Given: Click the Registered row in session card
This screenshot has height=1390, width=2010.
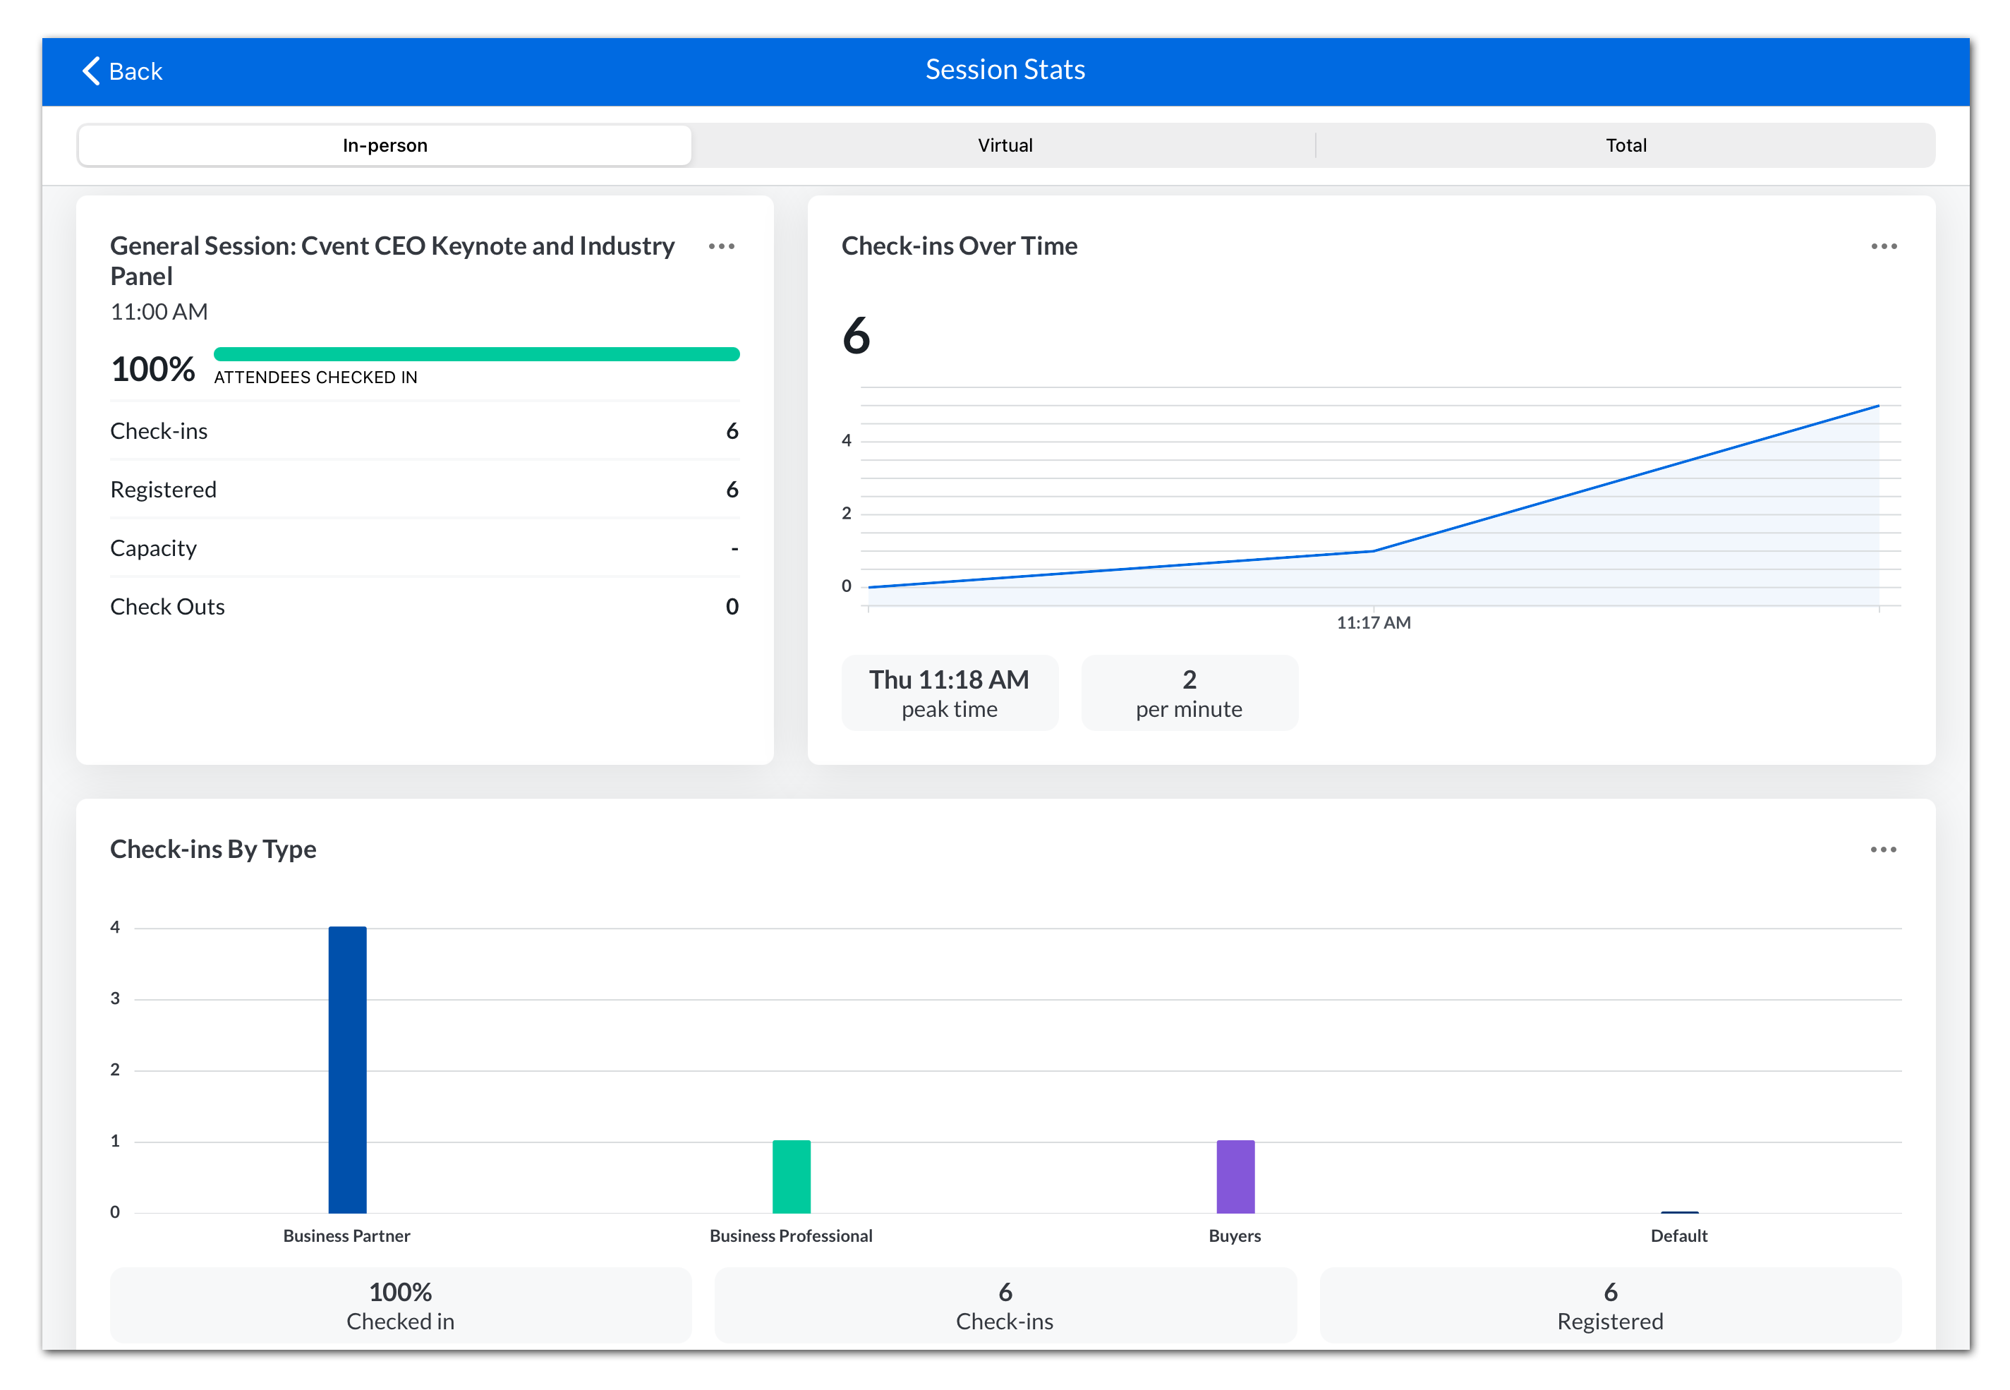Looking at the screenshot, I should tap(424, 490).
